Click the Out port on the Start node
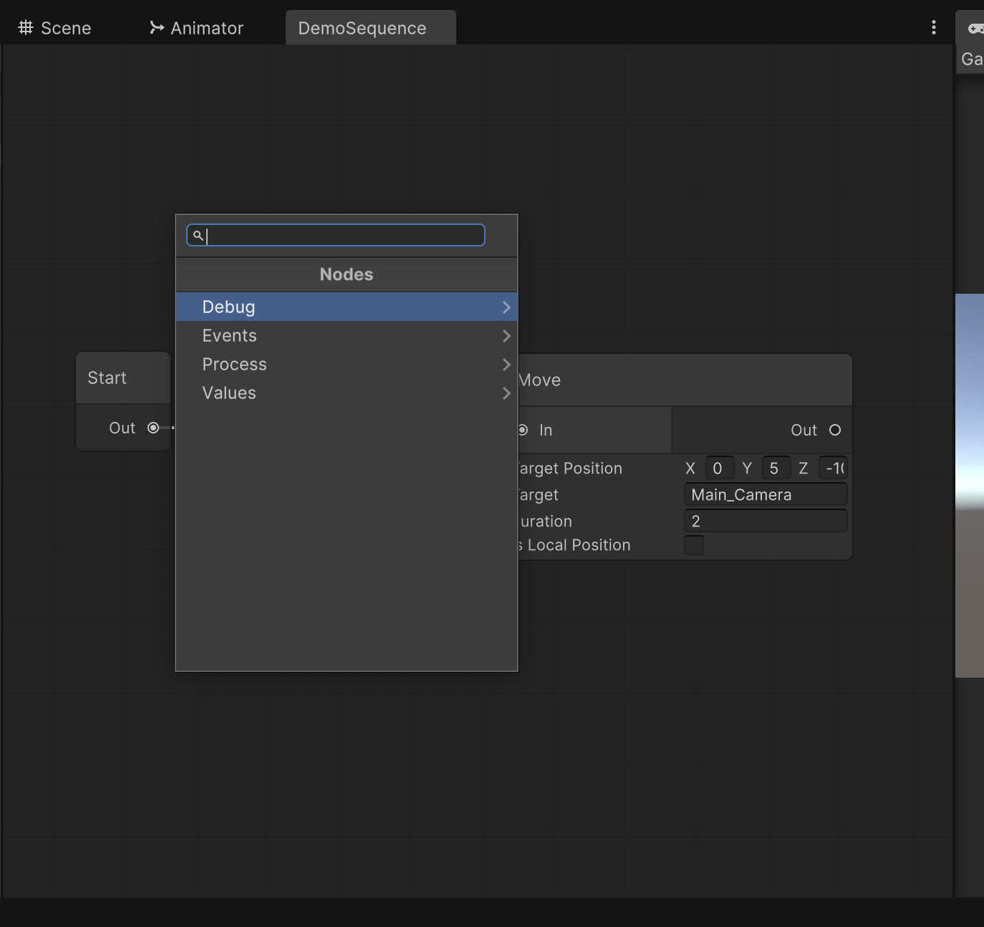984x927 pixels. [154, 428]
